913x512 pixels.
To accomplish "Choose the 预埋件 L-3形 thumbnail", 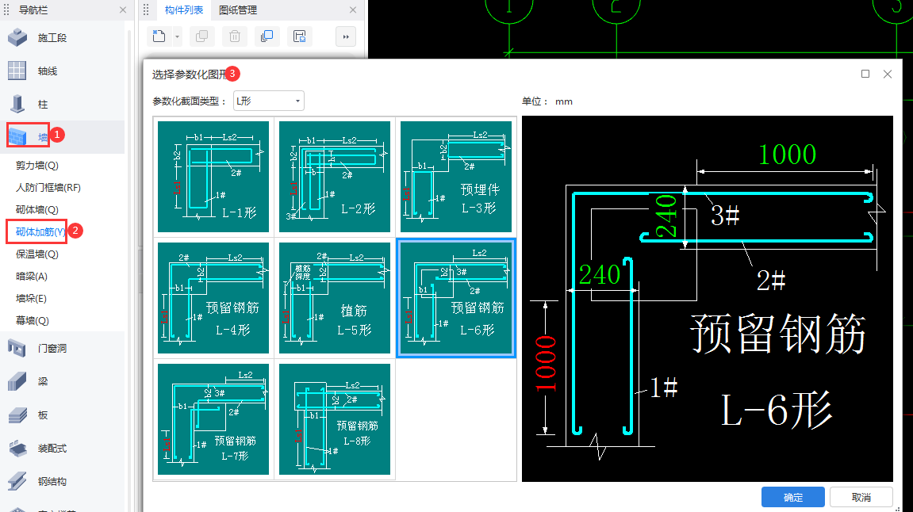I will tap(456, 176).
